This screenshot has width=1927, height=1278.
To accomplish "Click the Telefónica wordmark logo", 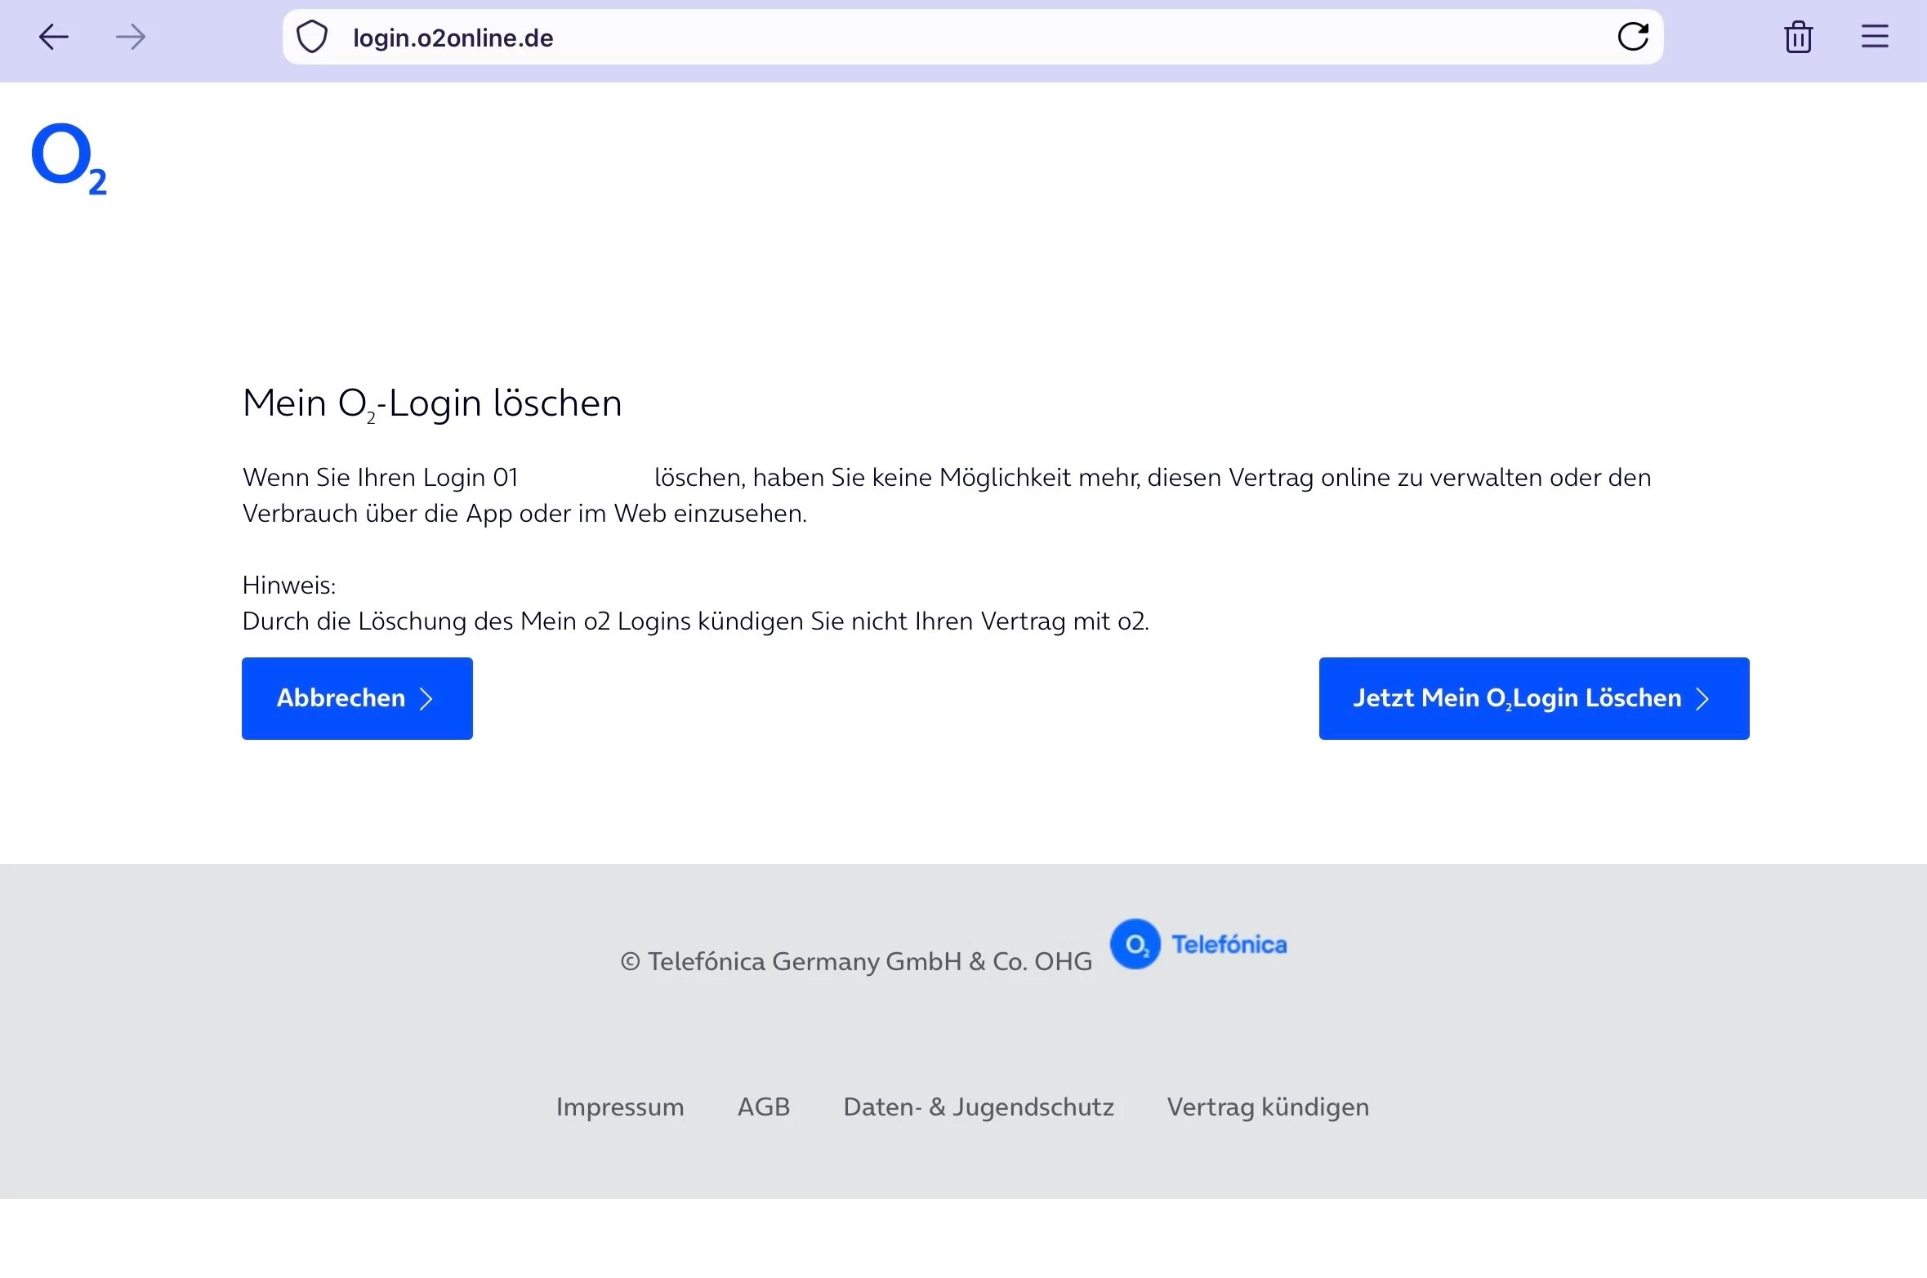I will tap(1229, 944).
